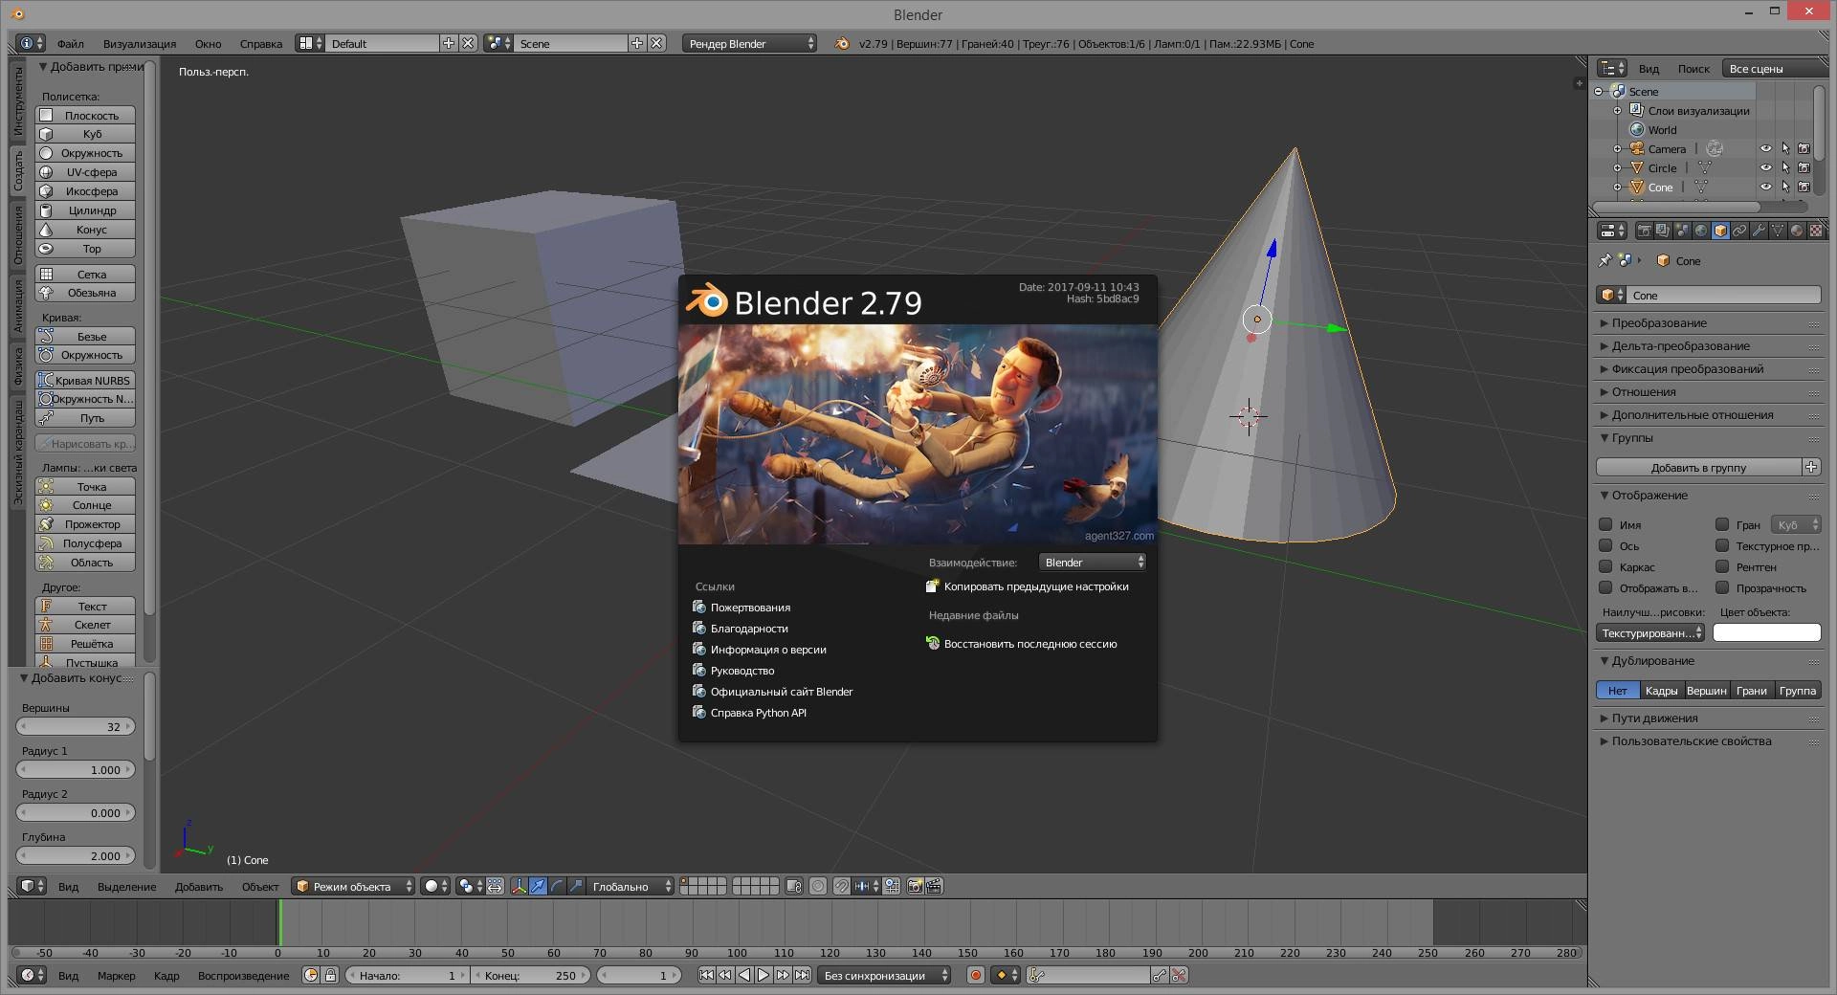Open the Справка menu
This screenshot has width=1837, height=995.
click(261, 44)
